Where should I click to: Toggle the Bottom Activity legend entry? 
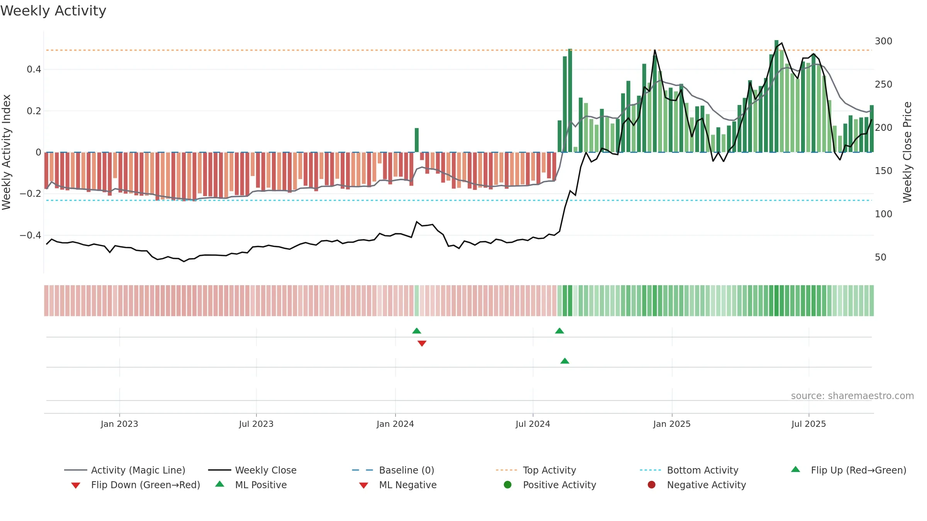pos(689,470)
